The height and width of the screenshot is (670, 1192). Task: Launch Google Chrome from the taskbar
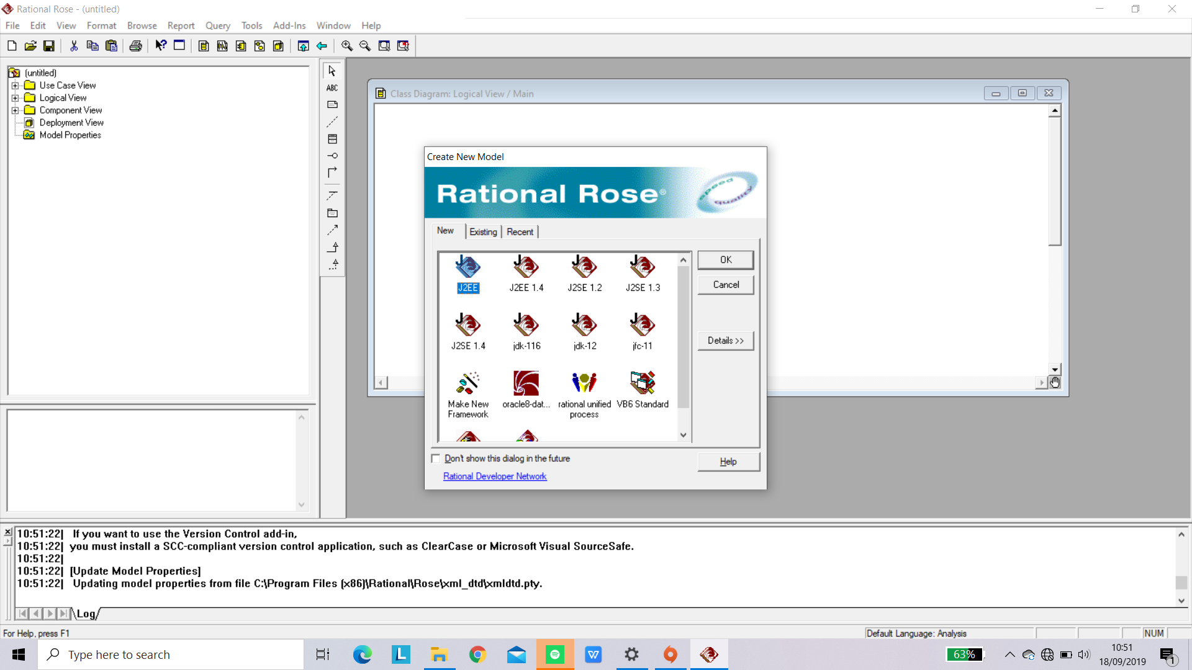click(477, 654)
